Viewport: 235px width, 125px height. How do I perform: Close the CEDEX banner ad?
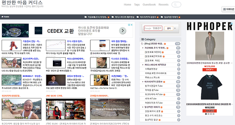132,25
